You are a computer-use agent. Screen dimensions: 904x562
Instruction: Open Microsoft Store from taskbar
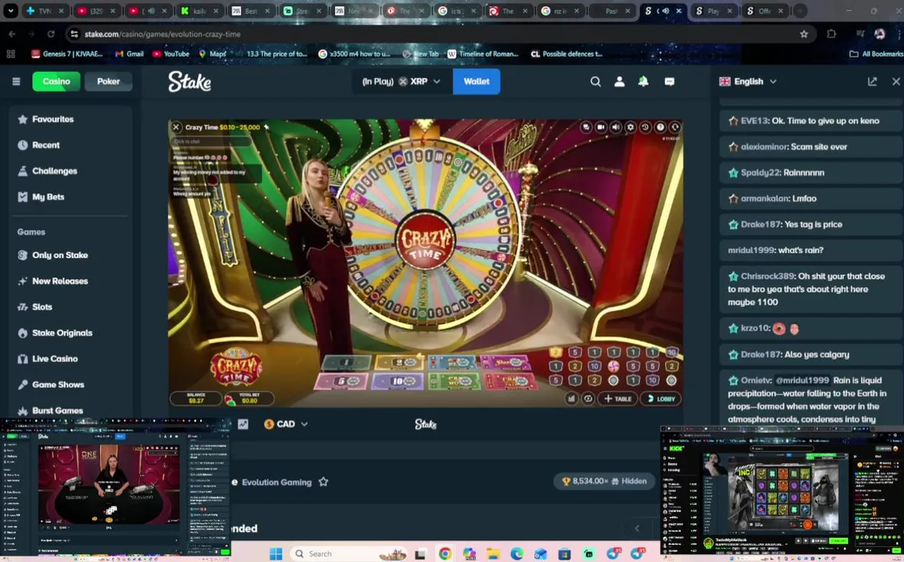pos(564,554)
